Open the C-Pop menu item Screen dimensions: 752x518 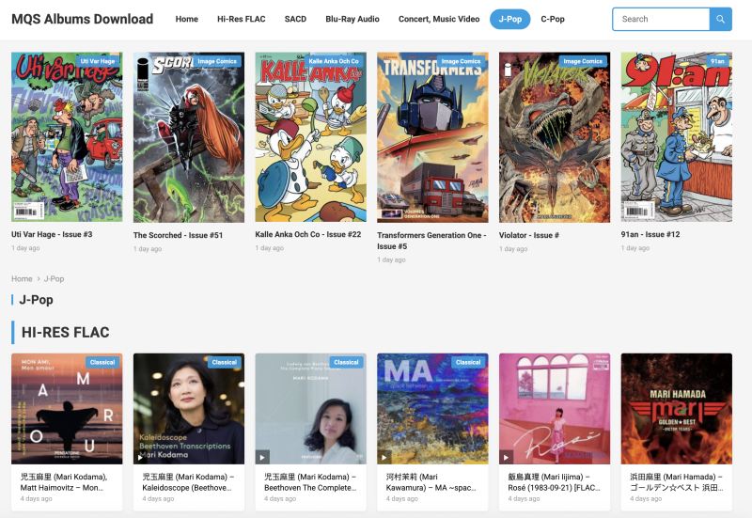(x=553, y=19)
